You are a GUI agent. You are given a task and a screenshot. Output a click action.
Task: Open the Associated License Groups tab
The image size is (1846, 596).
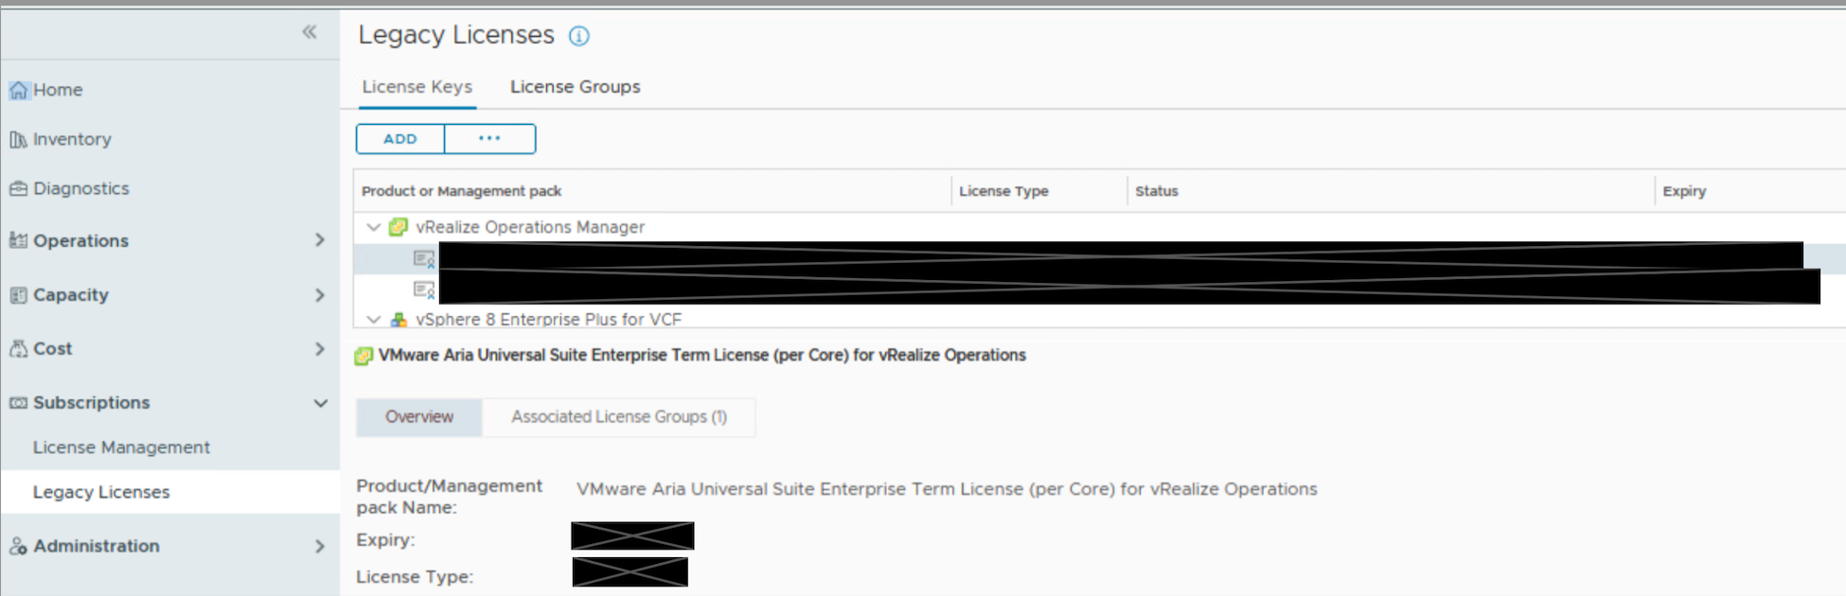pyautogui.click(x=619, y=417)
